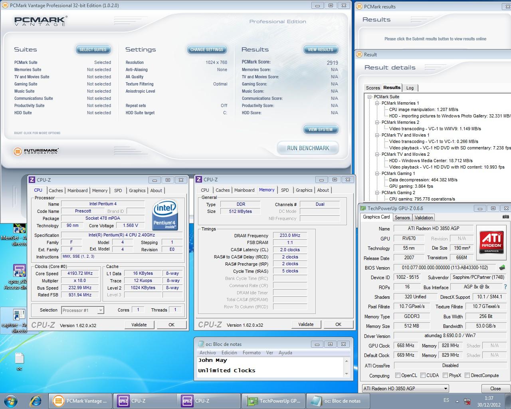Enable the OpenCL checkbox in GPU-Z
This screenshot has width=511, height=409.
click(x=398, y=375)
